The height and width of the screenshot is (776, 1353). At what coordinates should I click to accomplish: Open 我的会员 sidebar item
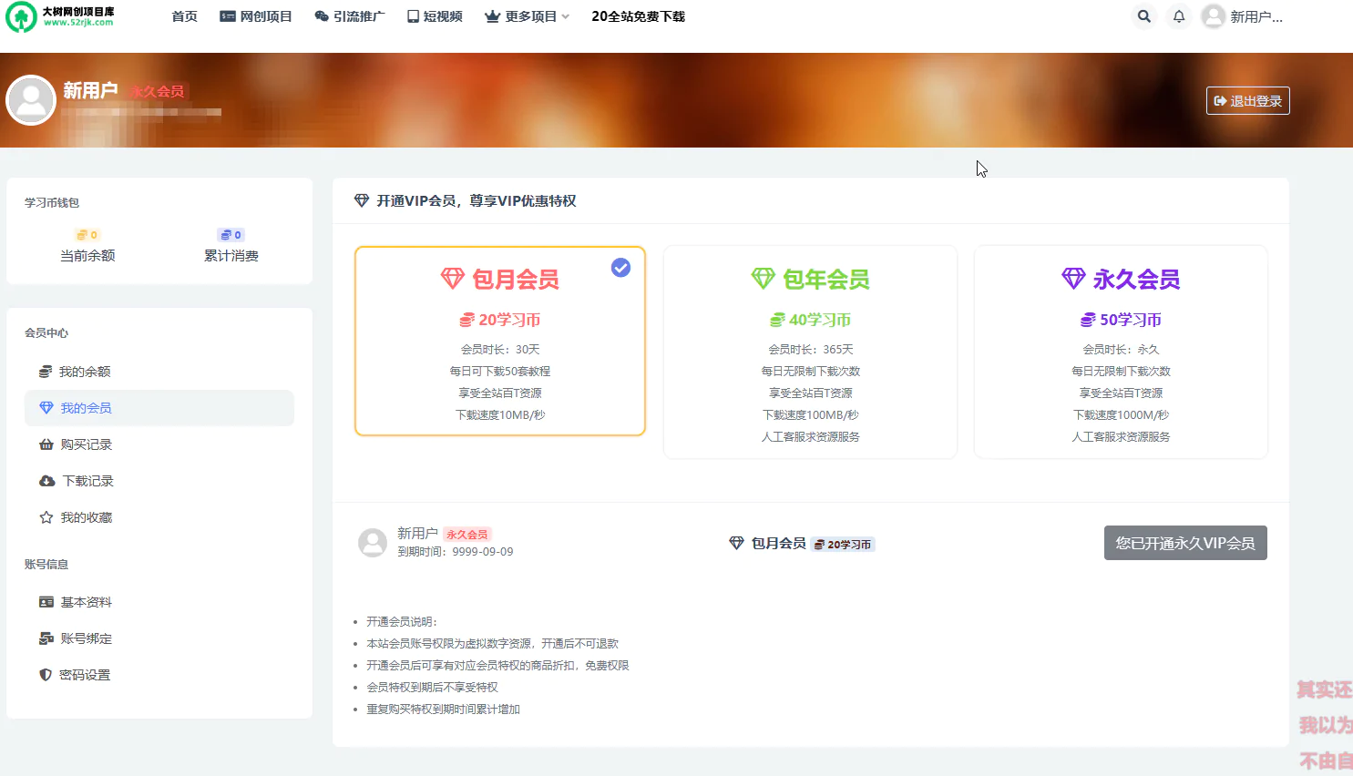coord(159,408)
